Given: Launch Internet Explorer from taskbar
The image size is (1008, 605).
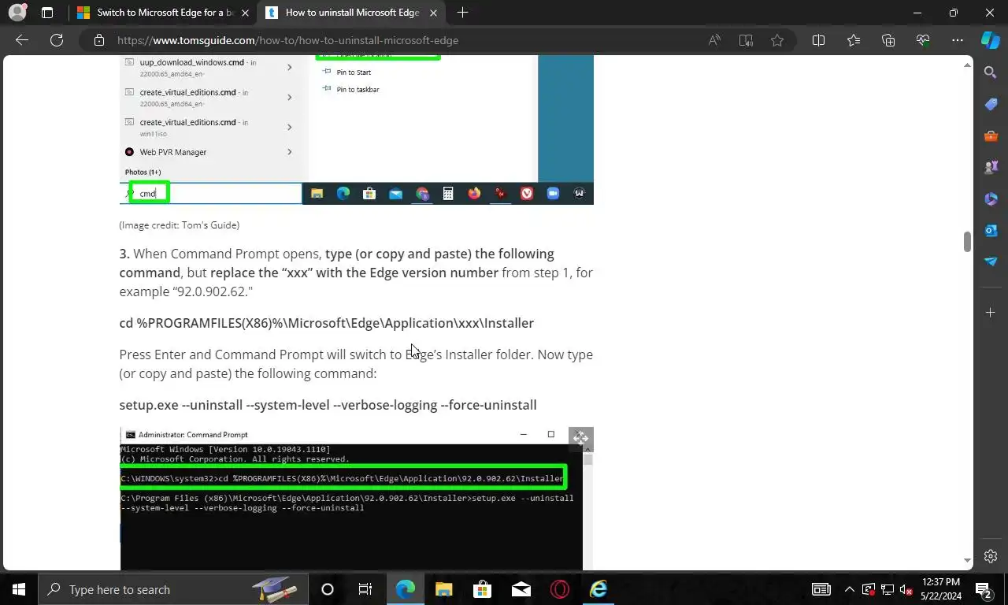Looking at the screenshot, I should pyautogui.click(x=598, y=589).
